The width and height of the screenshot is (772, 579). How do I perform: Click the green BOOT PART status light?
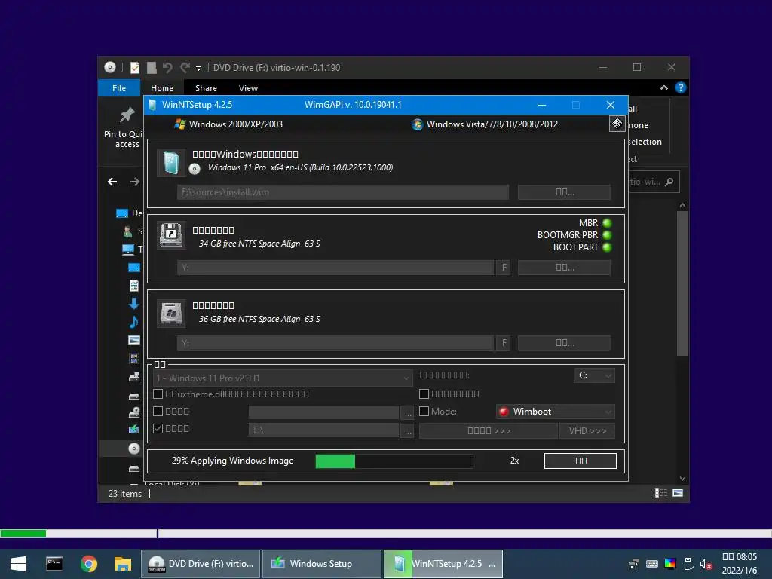click(607, 247)
